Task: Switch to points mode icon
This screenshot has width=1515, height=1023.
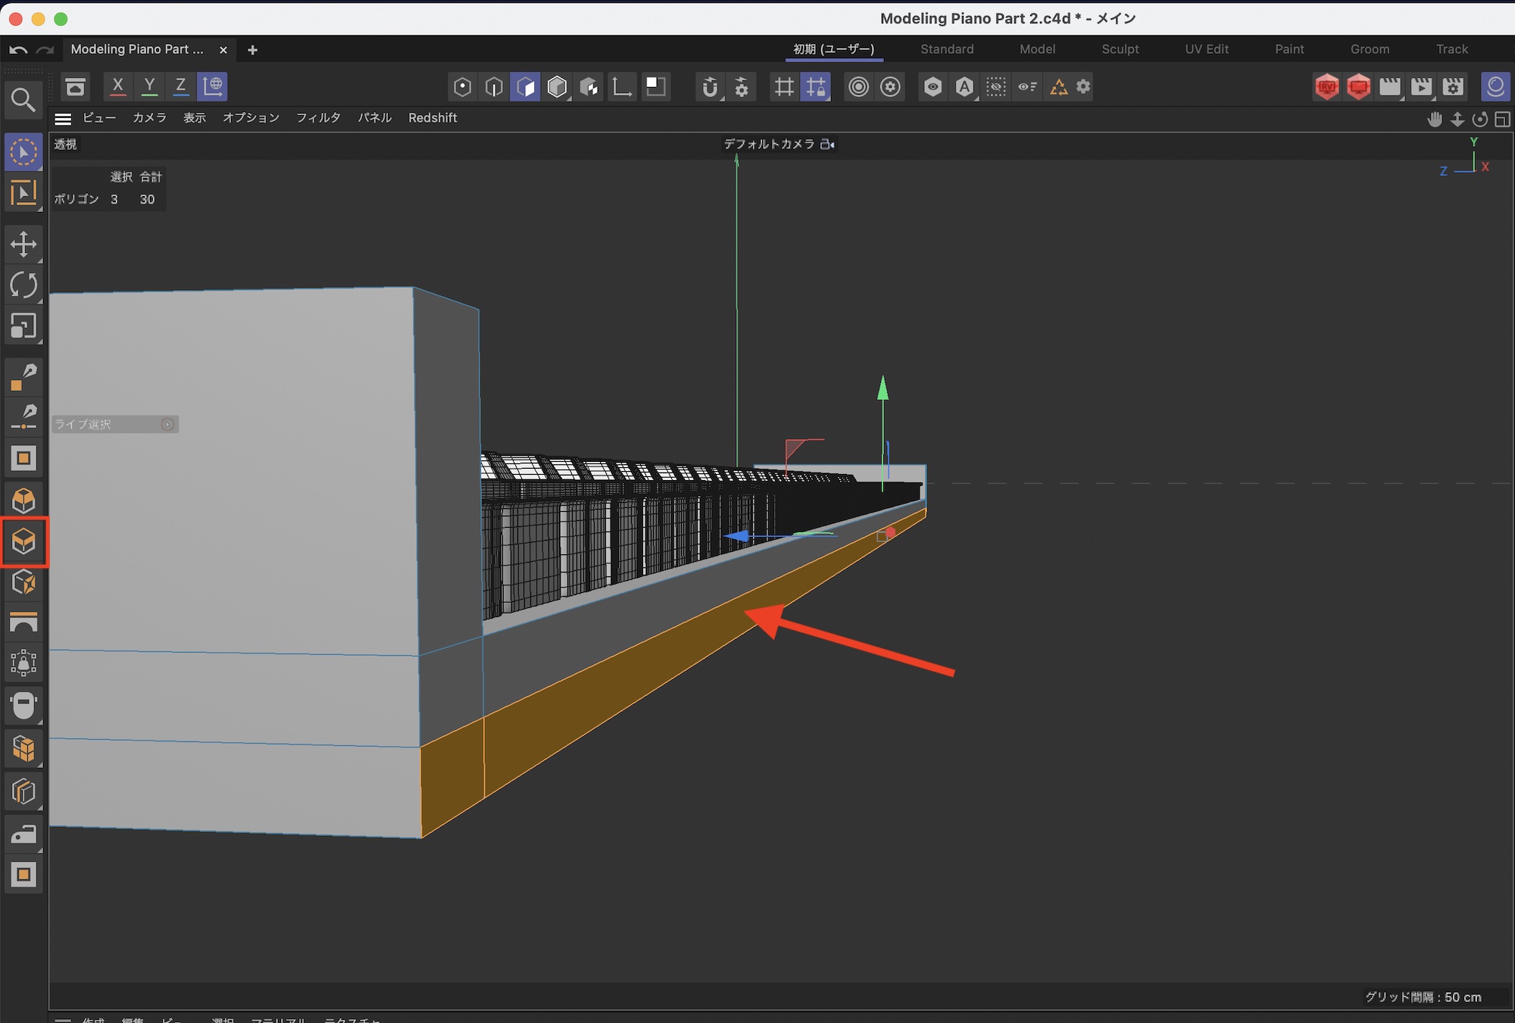Action: (462, 86)
